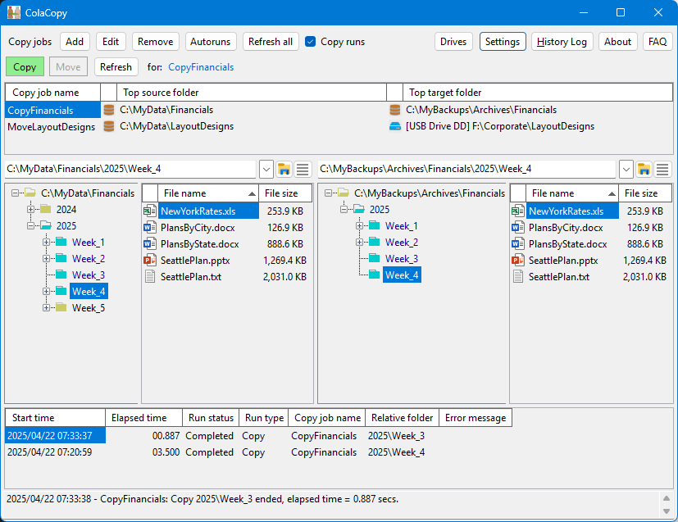The image size is (678, 522).
Task: Sort source files by File size column
Action: tap(285, 193)
